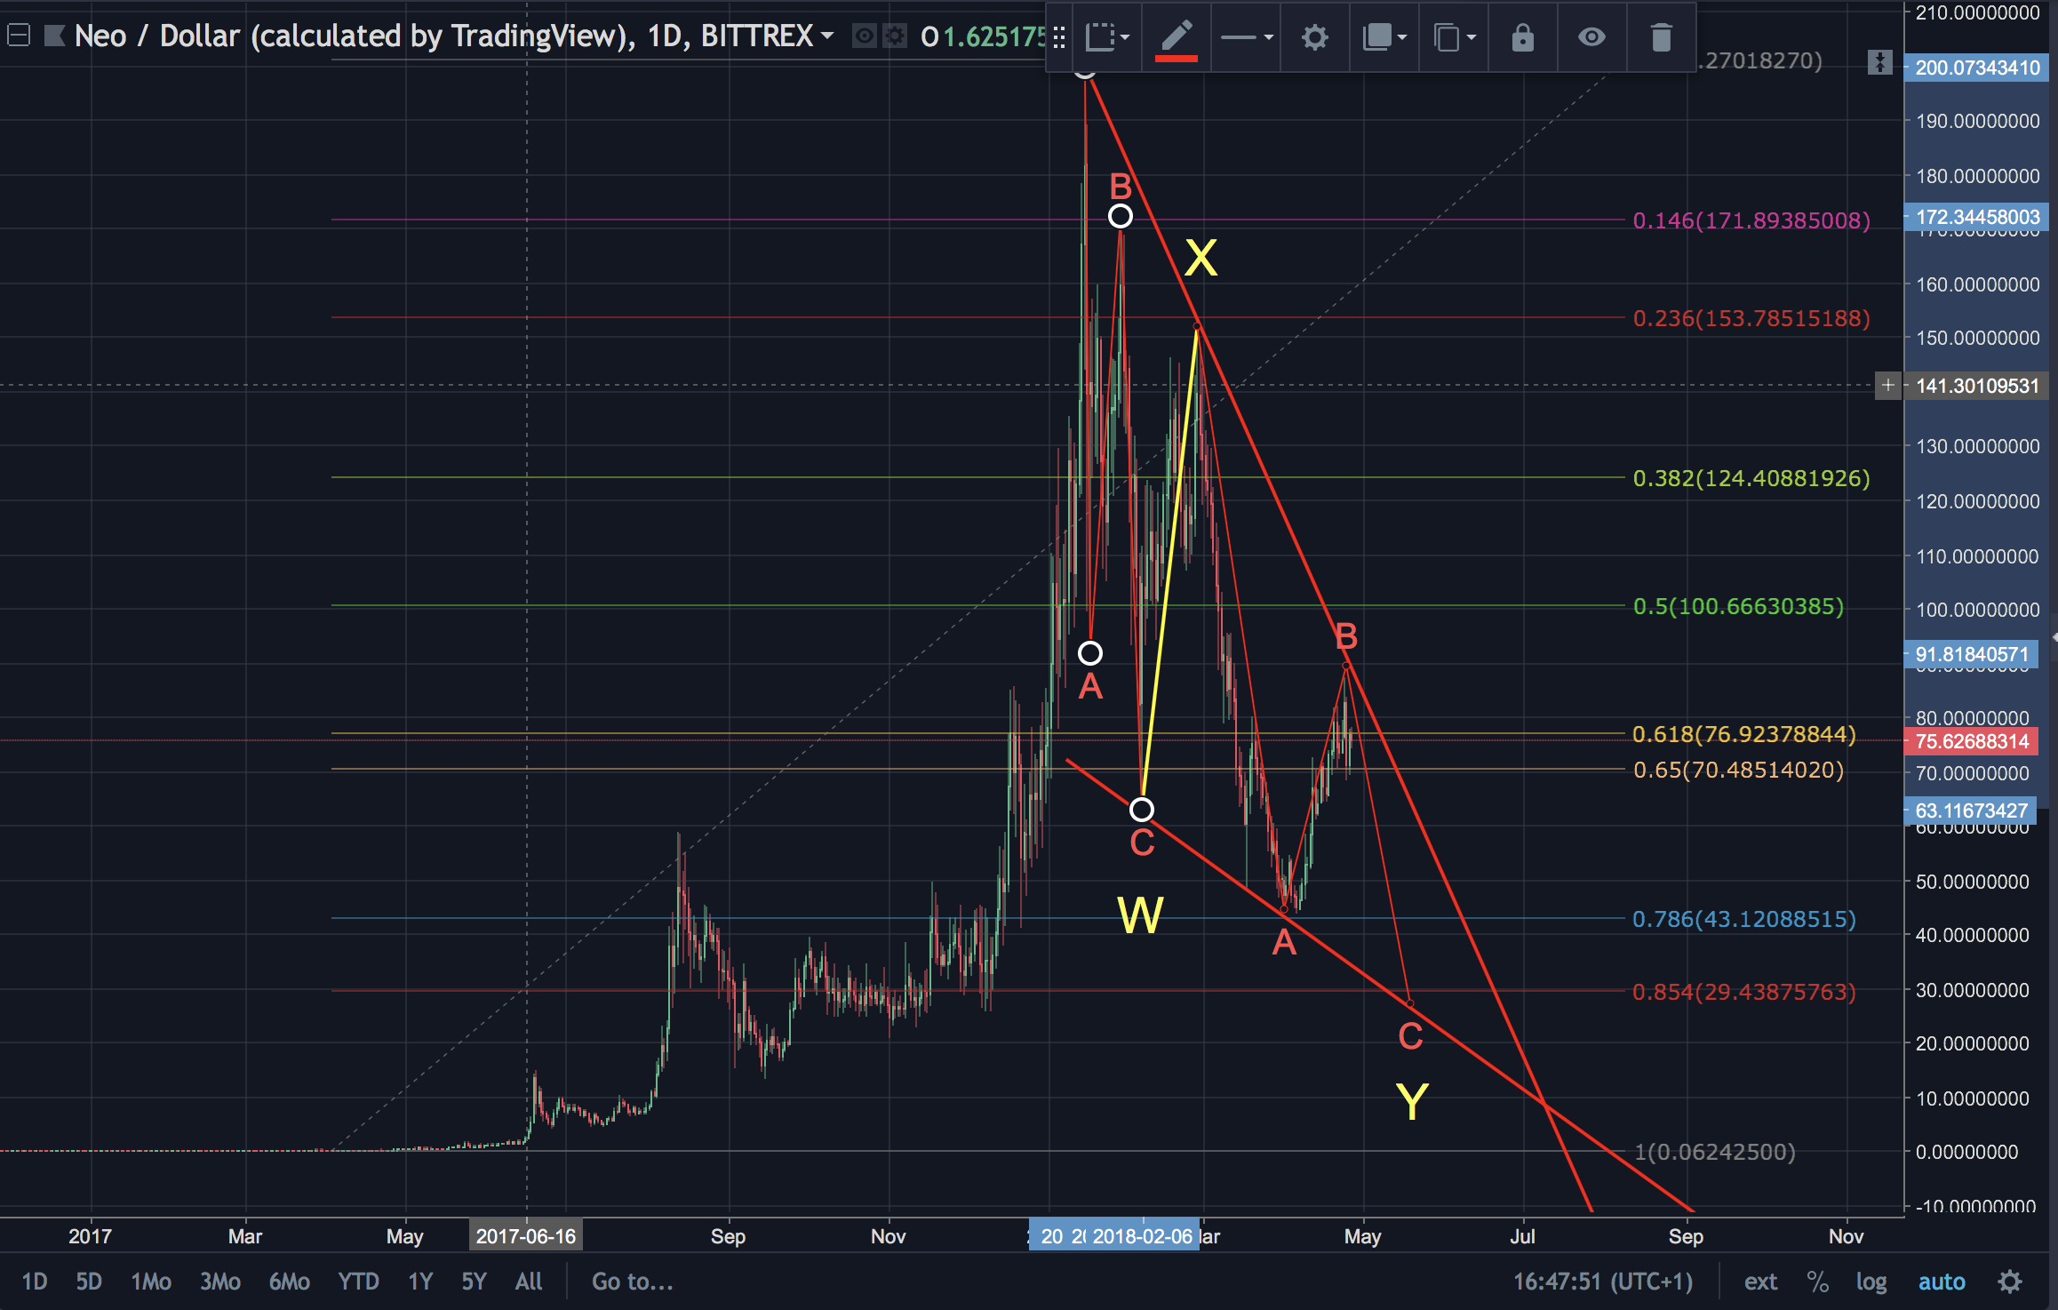The width and height of the screenshot is (2058, 1310).
Task: Open the clone/copy drawing dropdown
Action: click(1454, 37)
